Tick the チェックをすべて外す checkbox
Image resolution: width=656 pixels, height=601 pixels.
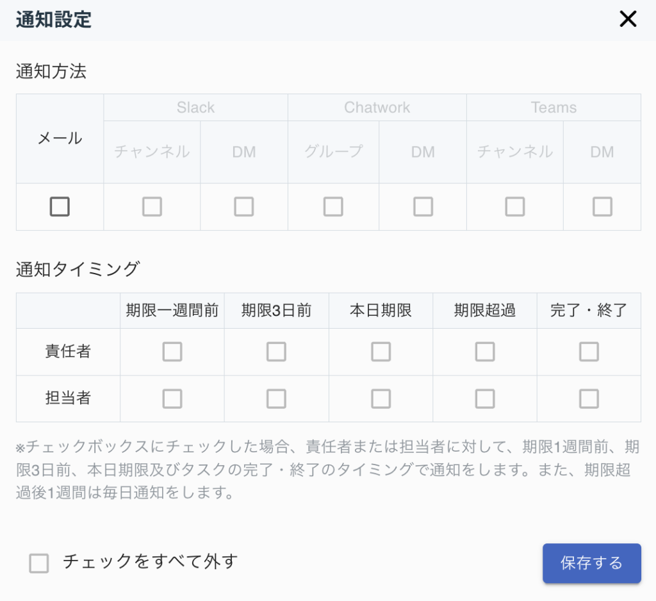(39, 564)
